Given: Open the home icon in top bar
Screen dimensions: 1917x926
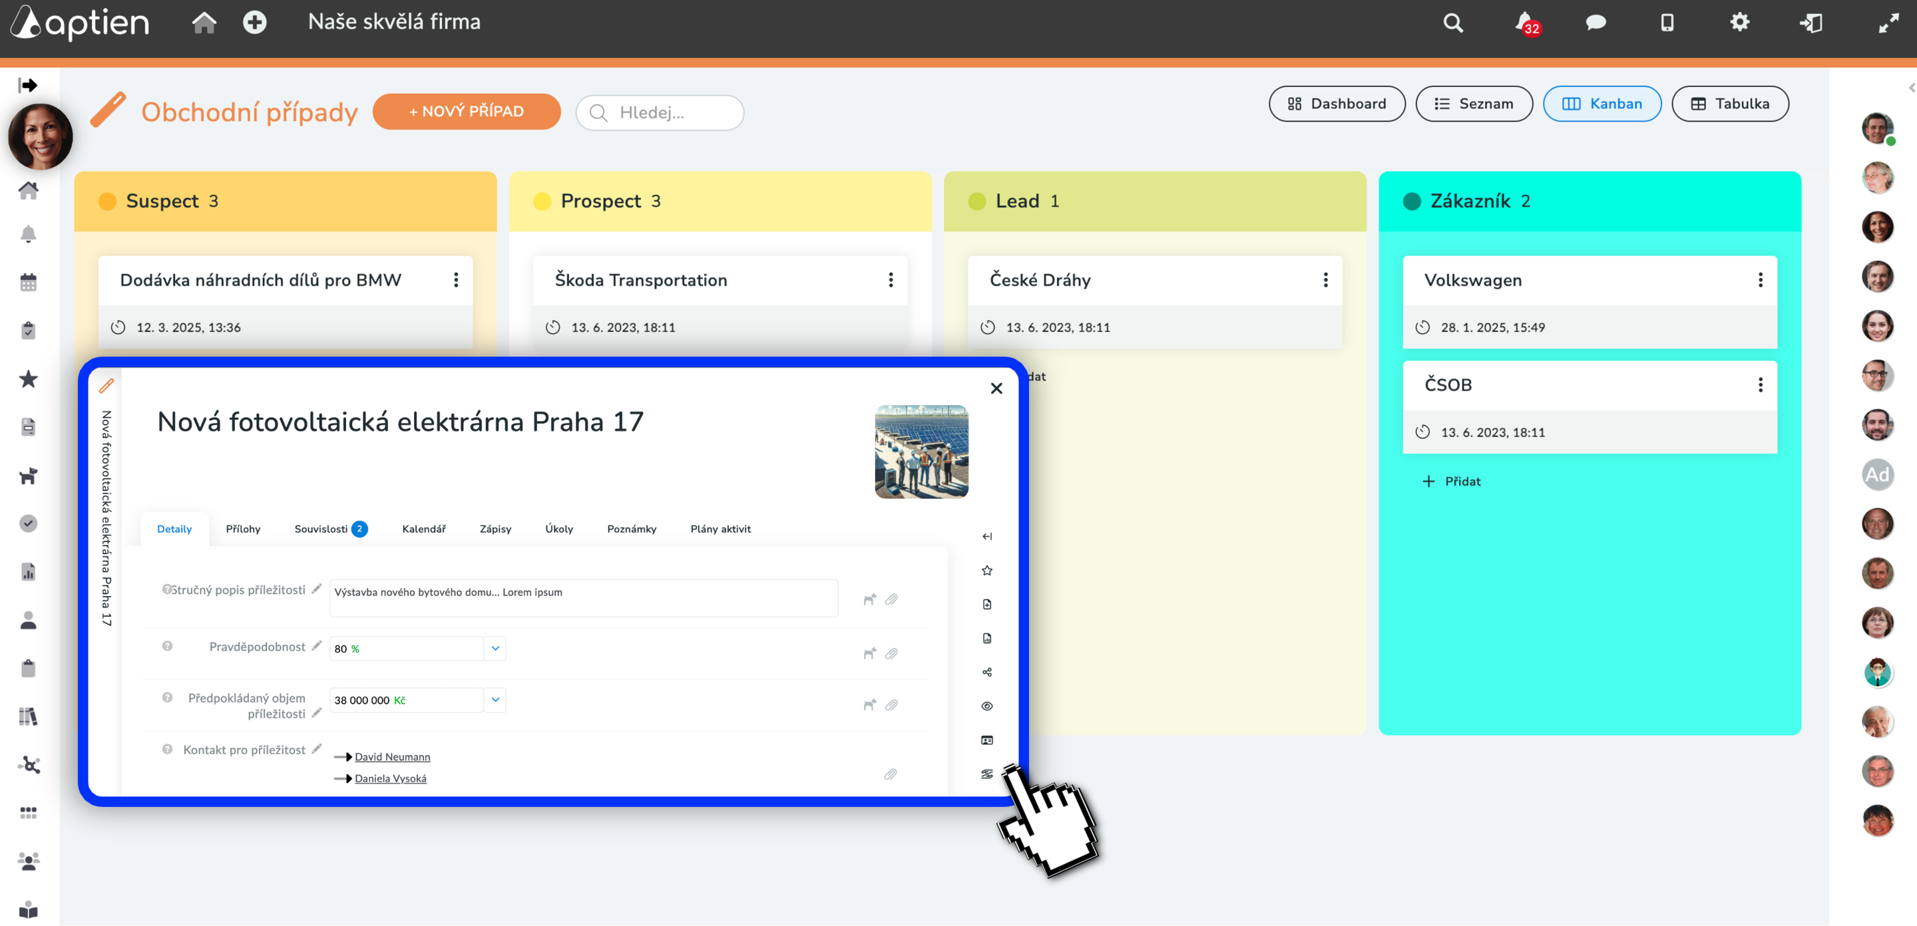Looking at the screenshot, I should click(204, 23).
